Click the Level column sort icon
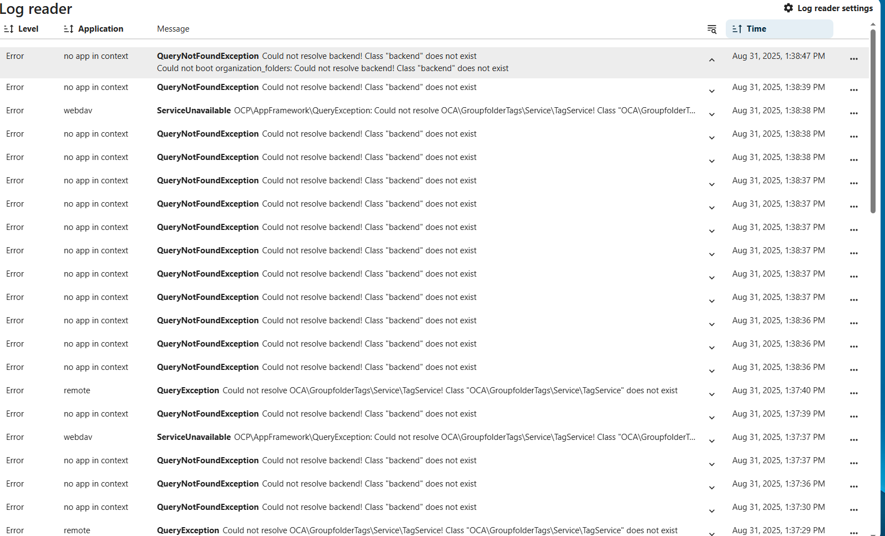 coord(9,29)
